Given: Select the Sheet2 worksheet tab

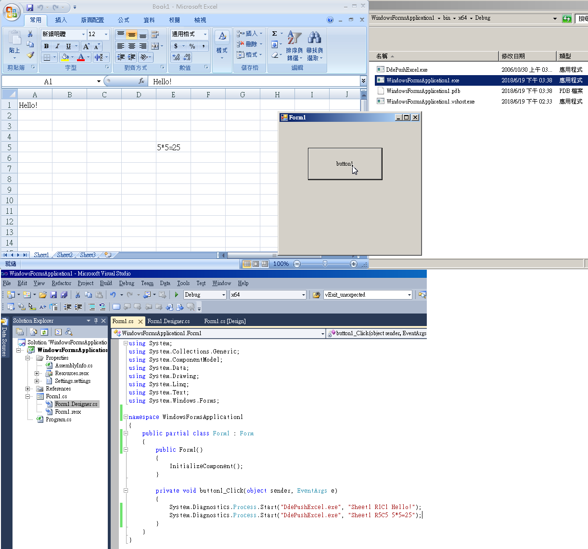Looking at the screenshot, I should click(x=64, y=255).
